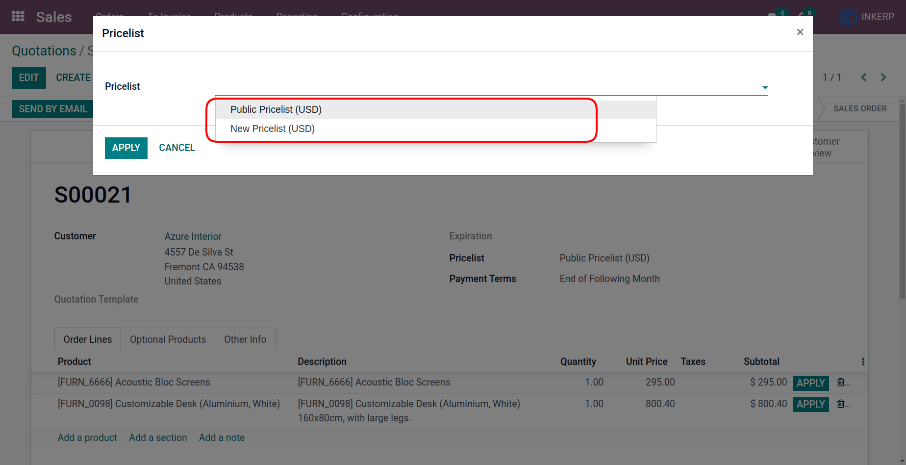Switch to Order Lines tab

pos(88,339)
